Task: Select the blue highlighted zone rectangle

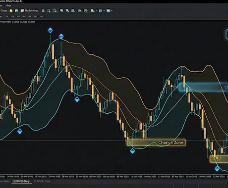Action: [203, 87]
